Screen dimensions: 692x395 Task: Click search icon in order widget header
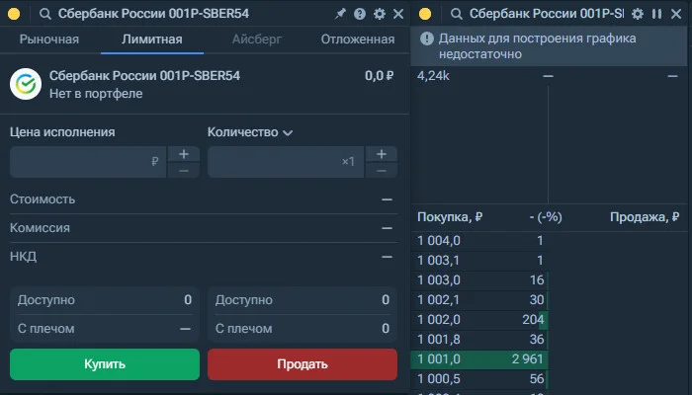pos(45,14)
